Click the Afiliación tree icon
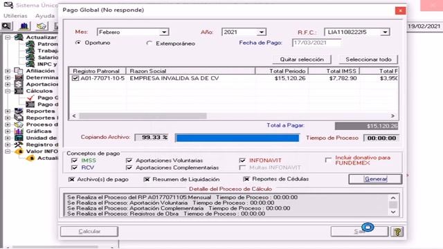 pos(19,71)
